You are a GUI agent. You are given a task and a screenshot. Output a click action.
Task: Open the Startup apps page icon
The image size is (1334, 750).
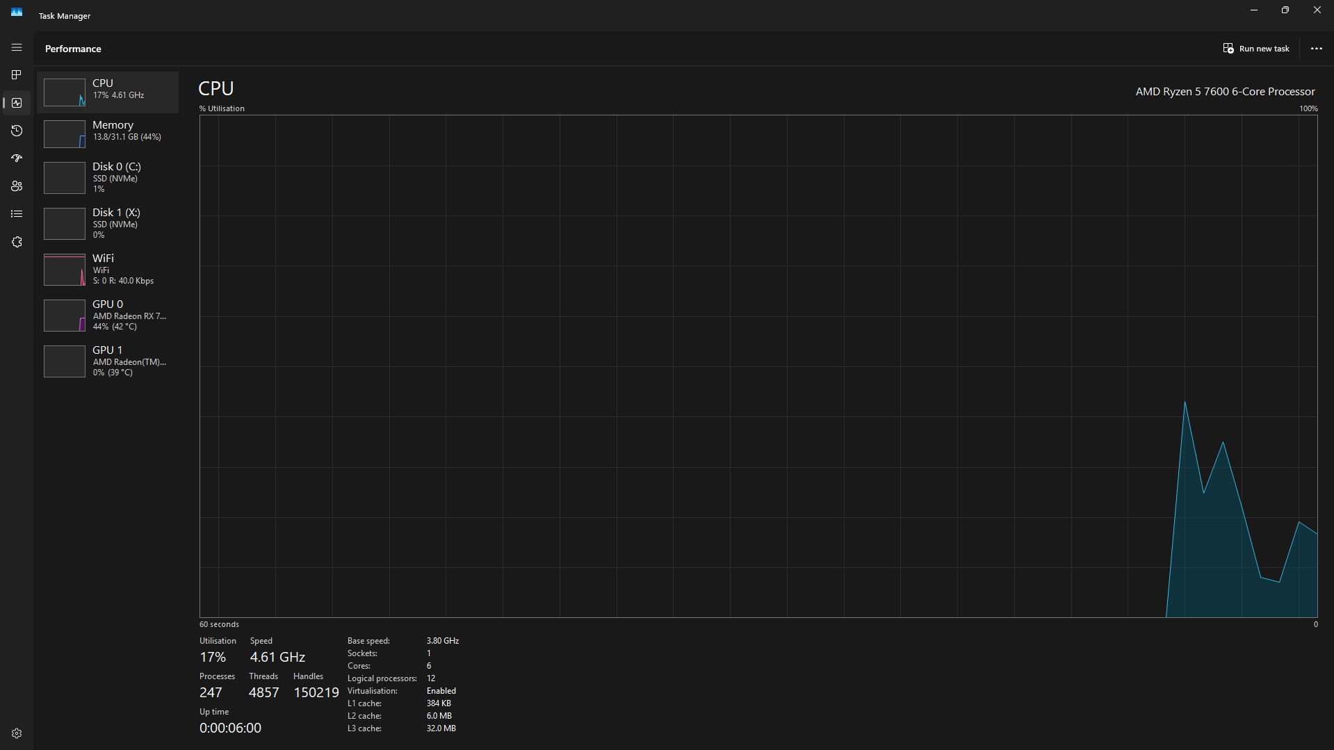(17, 158)
